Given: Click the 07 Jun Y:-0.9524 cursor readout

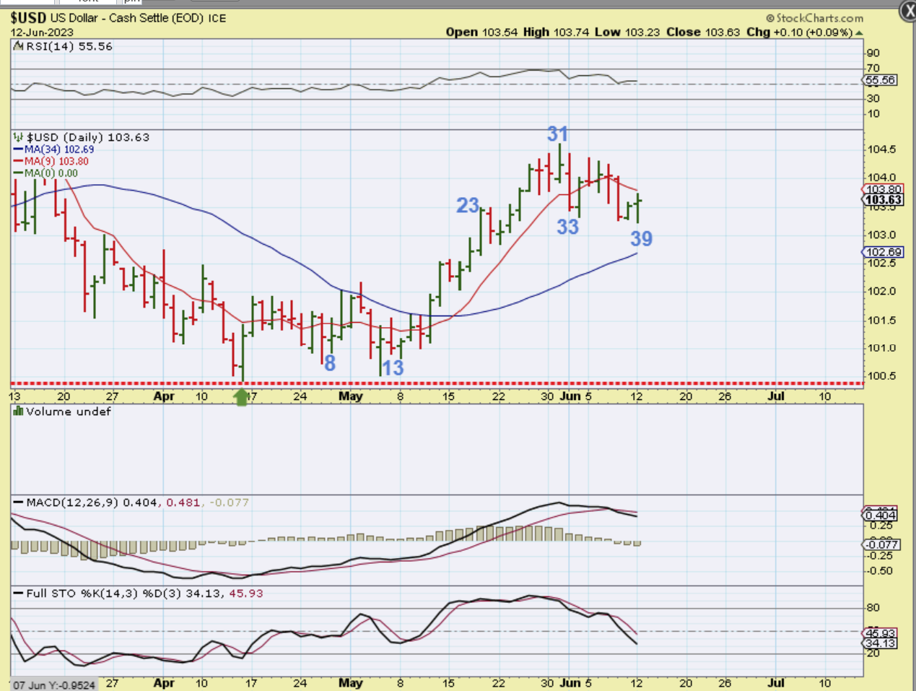Looking at the screenshot, I should [53, 685].
